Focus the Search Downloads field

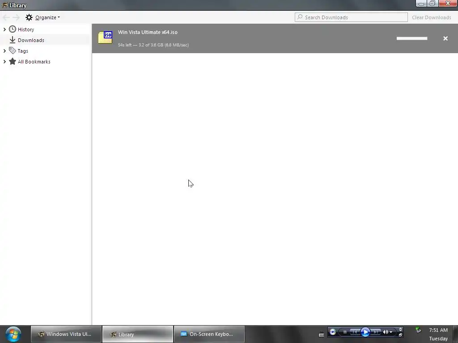[x=351, y=17]
